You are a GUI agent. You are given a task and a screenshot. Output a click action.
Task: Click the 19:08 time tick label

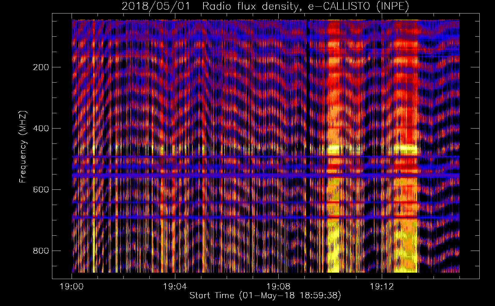click(x=278, y=287)
